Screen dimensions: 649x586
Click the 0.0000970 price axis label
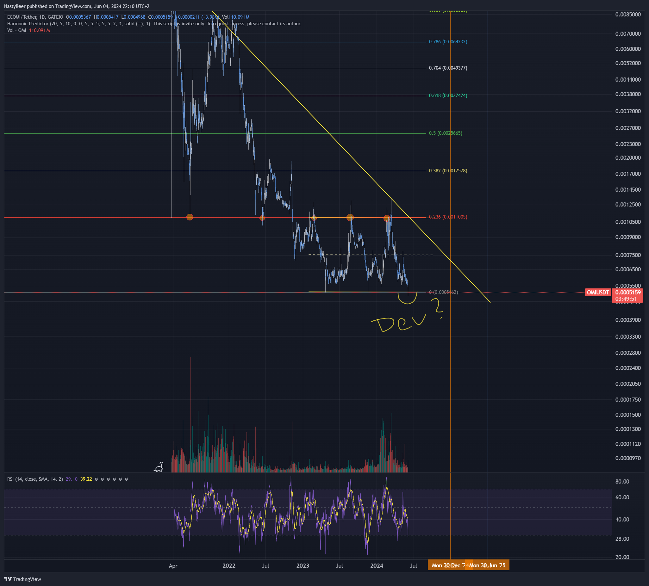(628, 458)
